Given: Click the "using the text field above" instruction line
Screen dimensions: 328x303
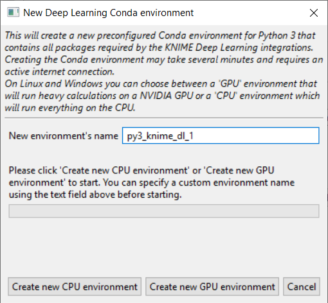Looking at the screenshot, I should [95, 195].
